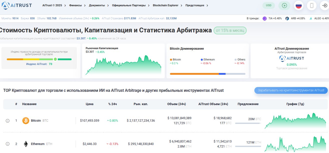Select the USD currency button
This screenshot has width=329, height=153.
coord(269,5)
